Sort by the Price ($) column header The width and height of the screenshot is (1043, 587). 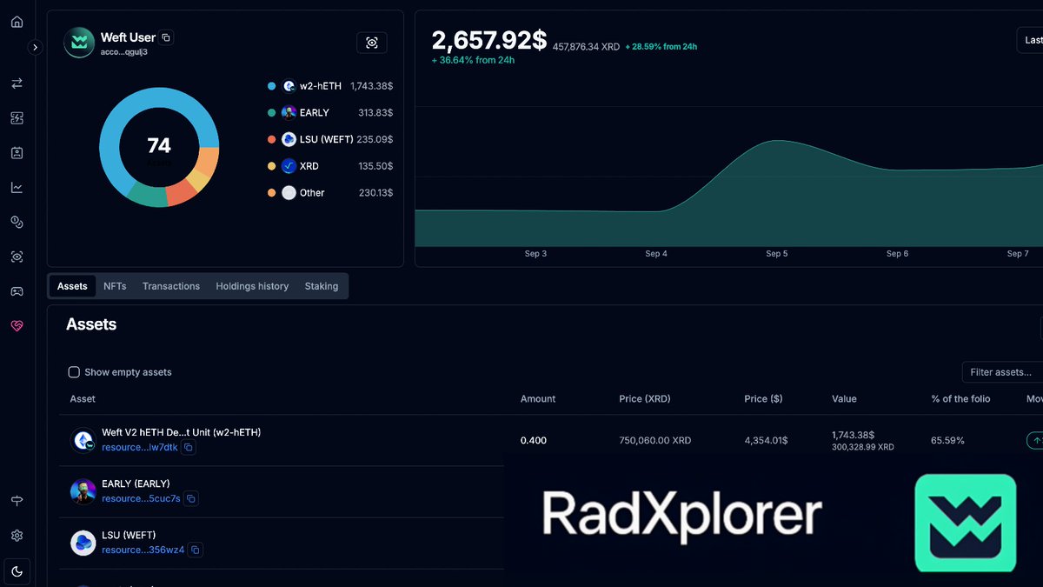click(x=764, y=398)
